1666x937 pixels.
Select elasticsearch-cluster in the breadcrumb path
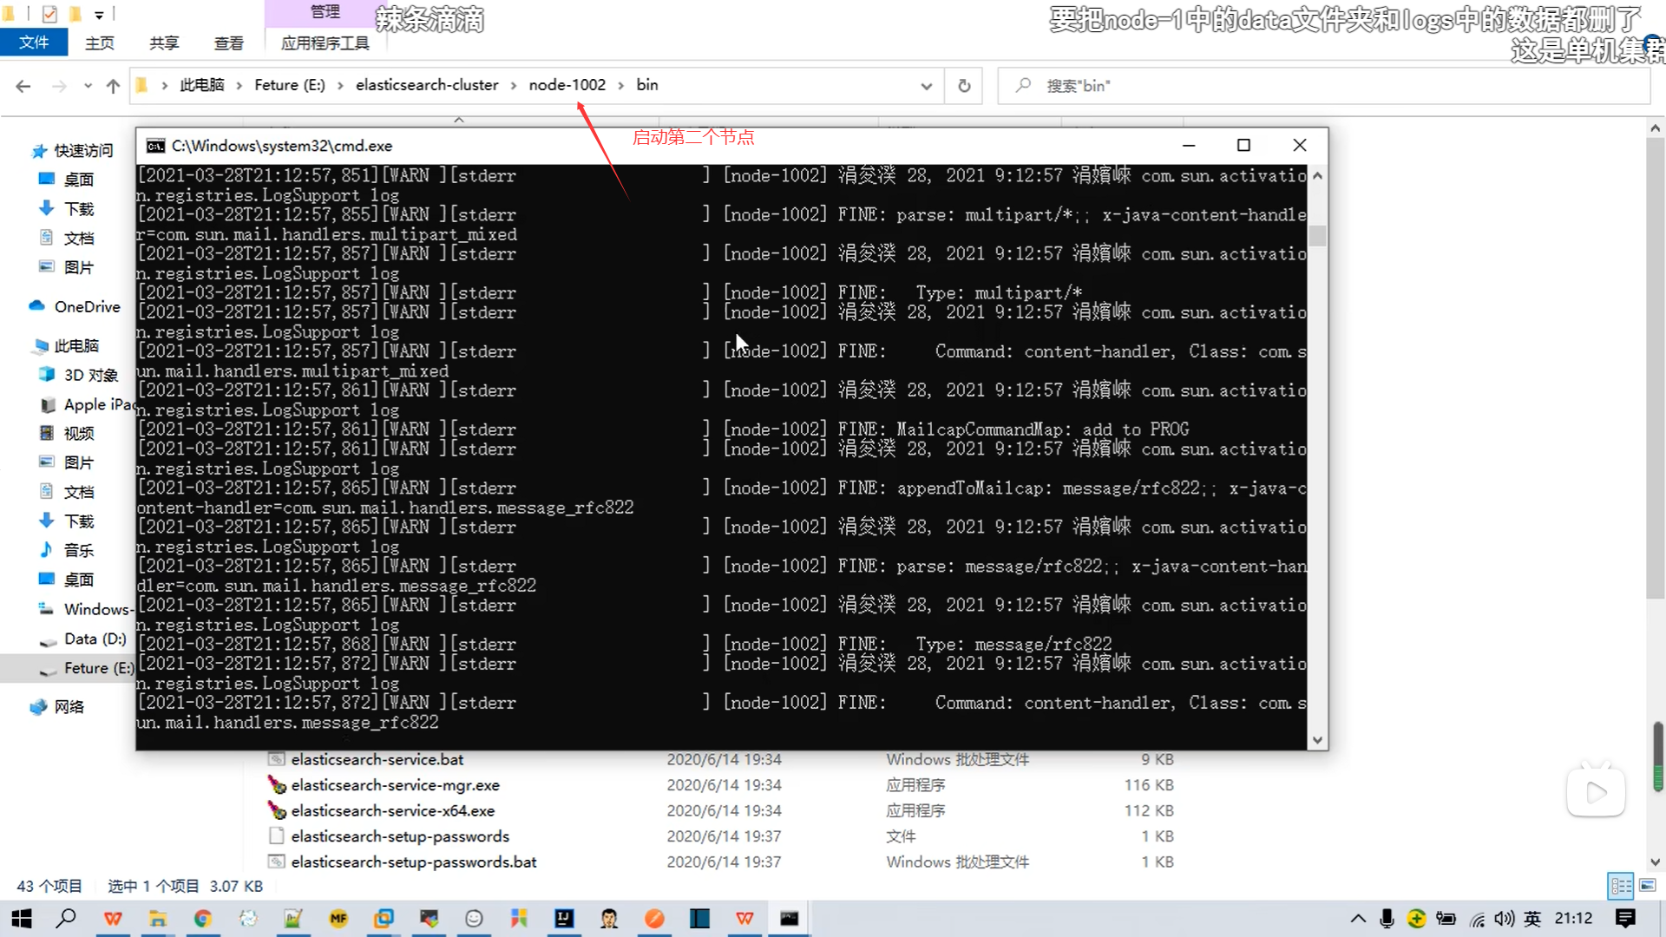(x=427, y=85)
